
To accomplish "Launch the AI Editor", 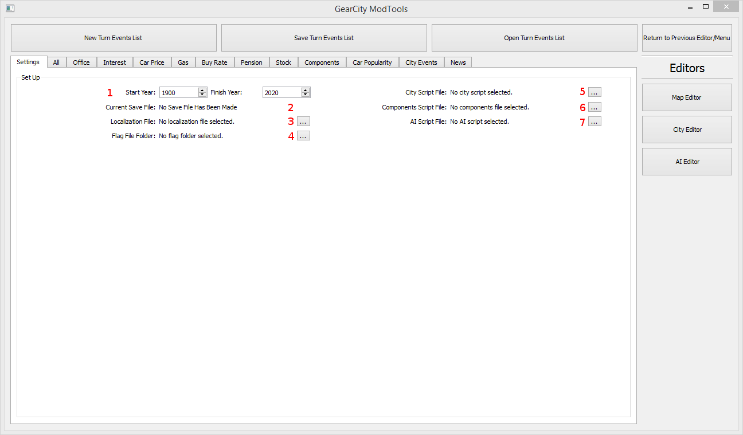I will (x=687, y=162).
